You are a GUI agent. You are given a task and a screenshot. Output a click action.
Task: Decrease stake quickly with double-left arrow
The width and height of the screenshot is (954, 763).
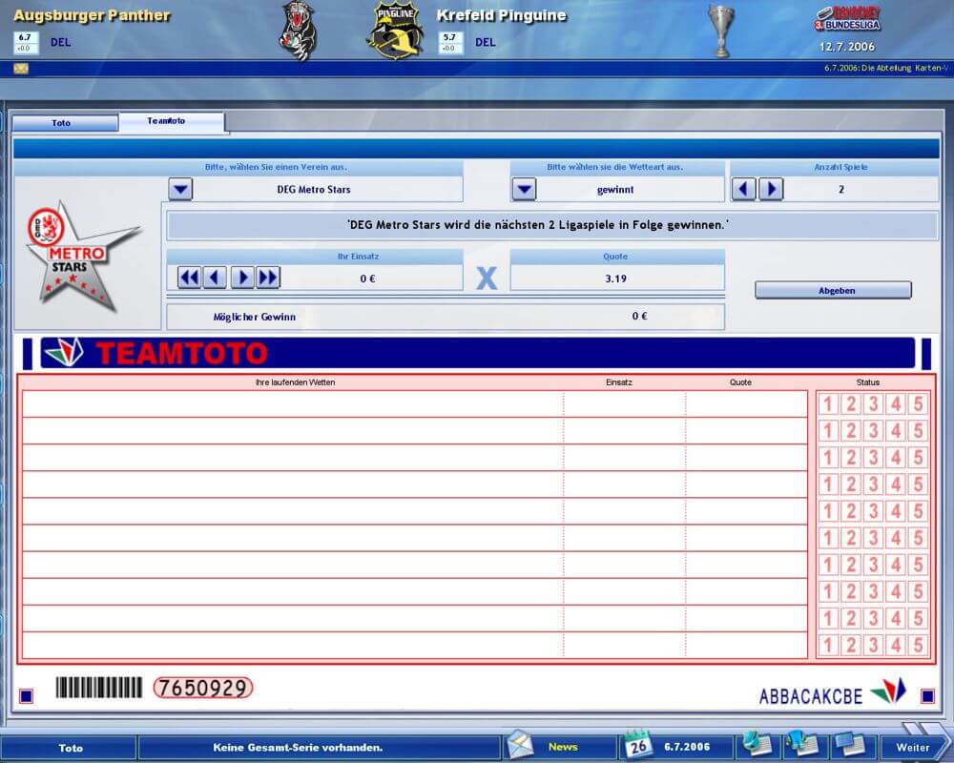pyautogui.click(x=189, y=278)
